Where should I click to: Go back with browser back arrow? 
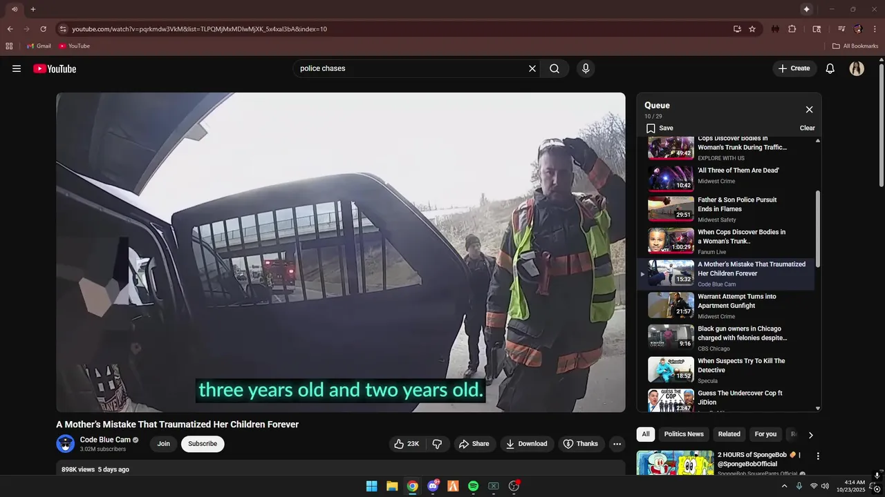(x=10, y=29)
